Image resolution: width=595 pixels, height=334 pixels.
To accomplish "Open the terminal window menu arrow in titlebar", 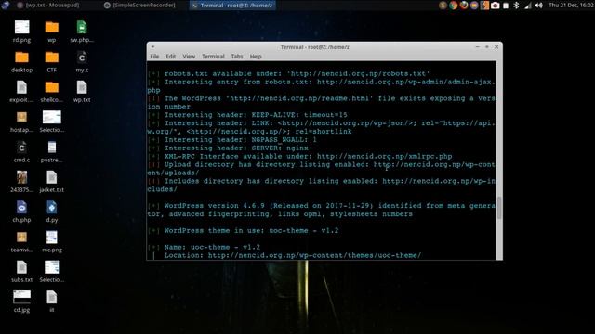I will click(x=152, y=47).
